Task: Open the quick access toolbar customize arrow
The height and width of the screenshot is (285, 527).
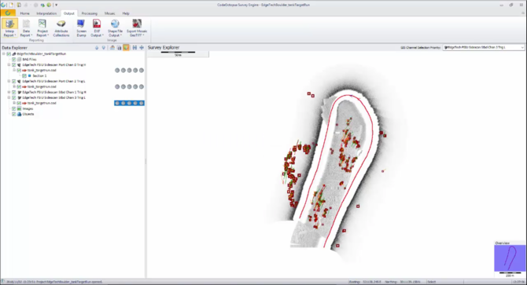Action: pyautogui.click(x=56, y=5)
